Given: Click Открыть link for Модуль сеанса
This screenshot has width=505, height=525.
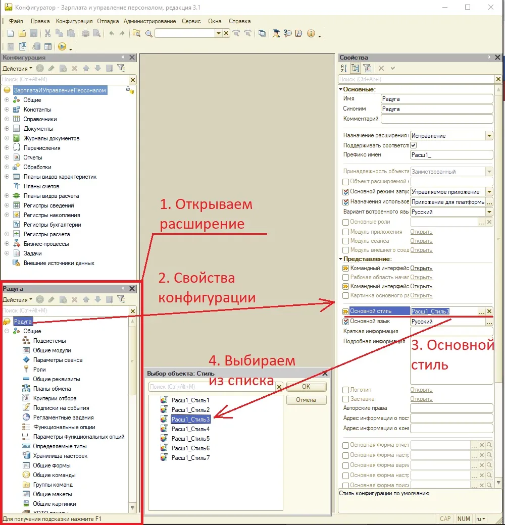Looking at the screenshot, I should coord(421,241).
